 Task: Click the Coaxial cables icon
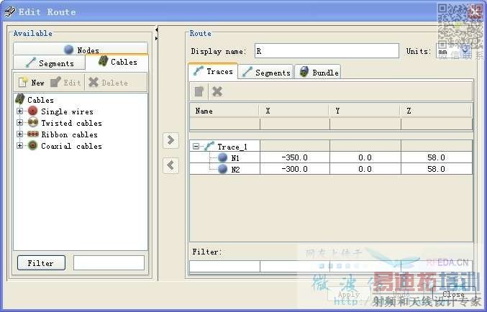32,145
